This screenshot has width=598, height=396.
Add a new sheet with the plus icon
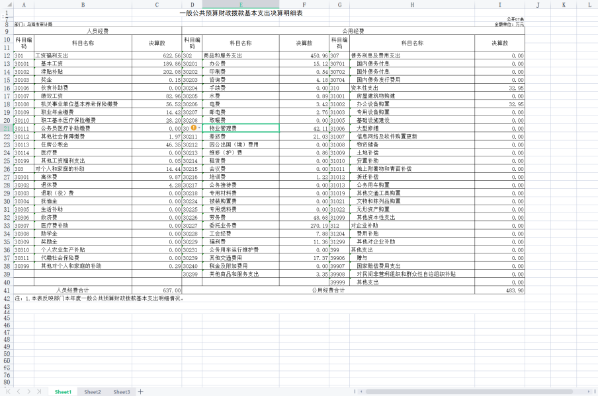pos(140,391)
